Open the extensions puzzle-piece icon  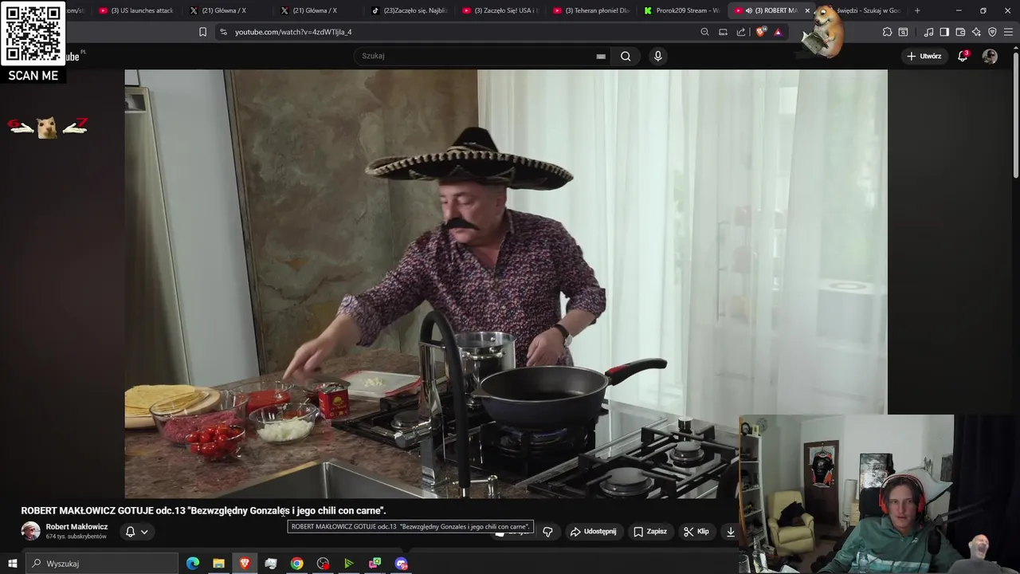coord(887,32)
